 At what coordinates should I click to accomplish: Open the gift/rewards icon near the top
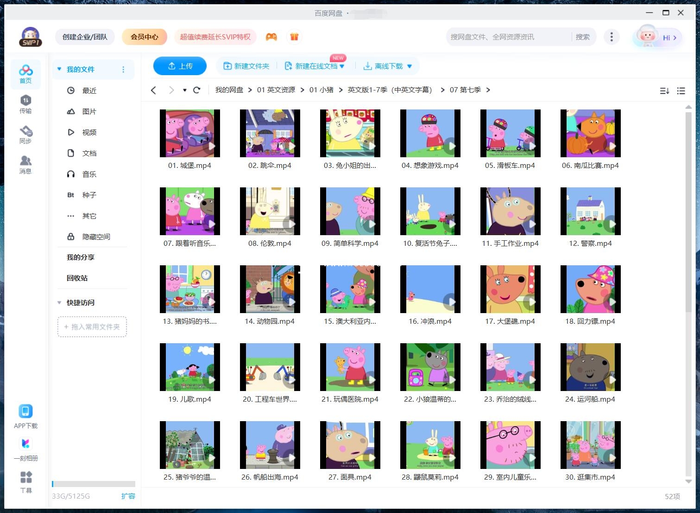point(295,37)
